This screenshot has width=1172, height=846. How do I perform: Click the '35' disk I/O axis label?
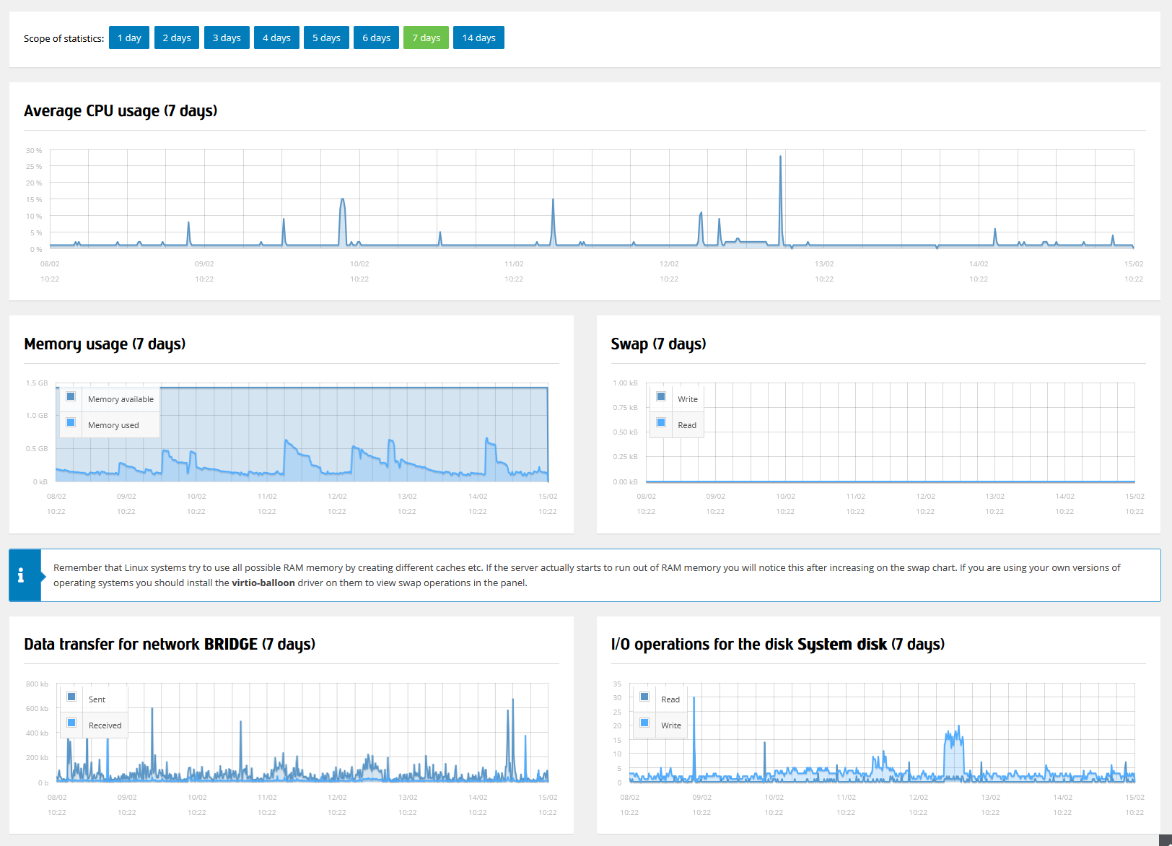click(617, 684)
